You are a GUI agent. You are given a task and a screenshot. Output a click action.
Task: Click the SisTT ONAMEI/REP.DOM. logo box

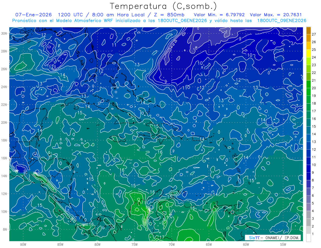tap(273, 238)
